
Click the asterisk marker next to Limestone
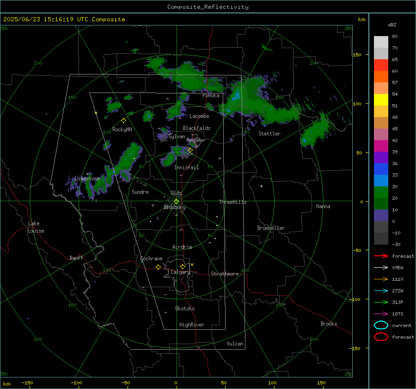(x=87, y=174)
